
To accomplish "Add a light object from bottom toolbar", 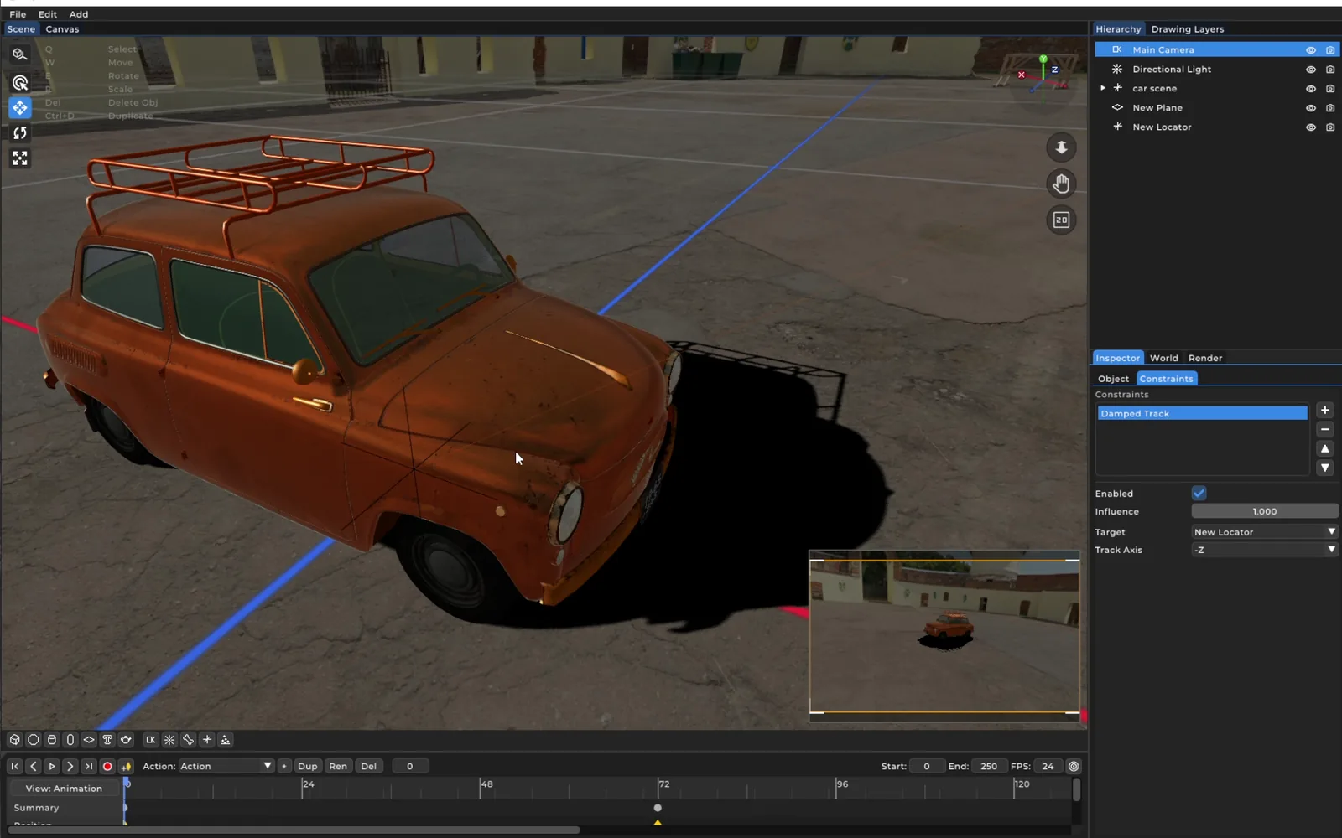I will tap(169, 740).
